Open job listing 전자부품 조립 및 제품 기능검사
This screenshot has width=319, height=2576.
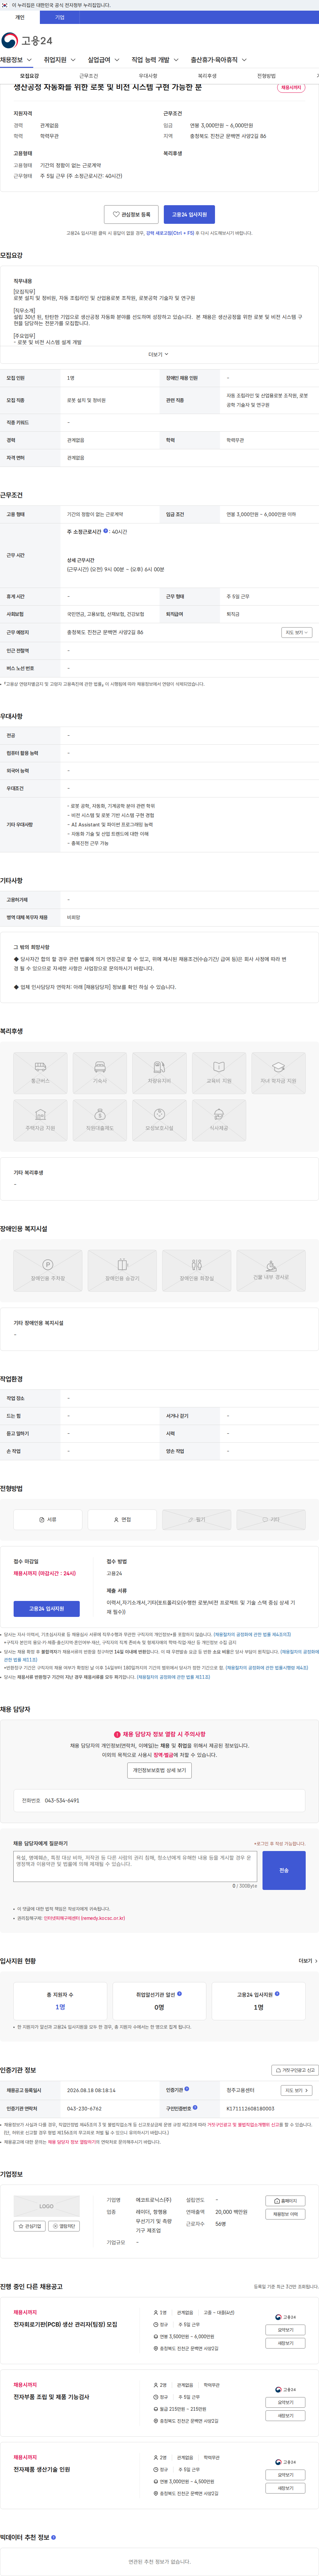coord(51,2397)
